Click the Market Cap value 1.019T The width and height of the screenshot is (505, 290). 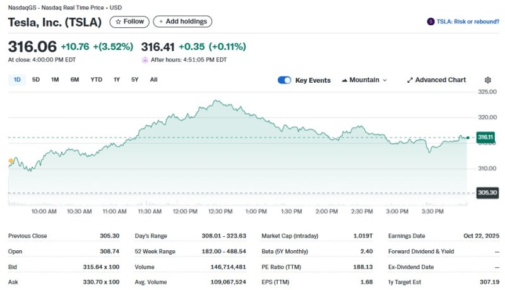tap(363, 236)
